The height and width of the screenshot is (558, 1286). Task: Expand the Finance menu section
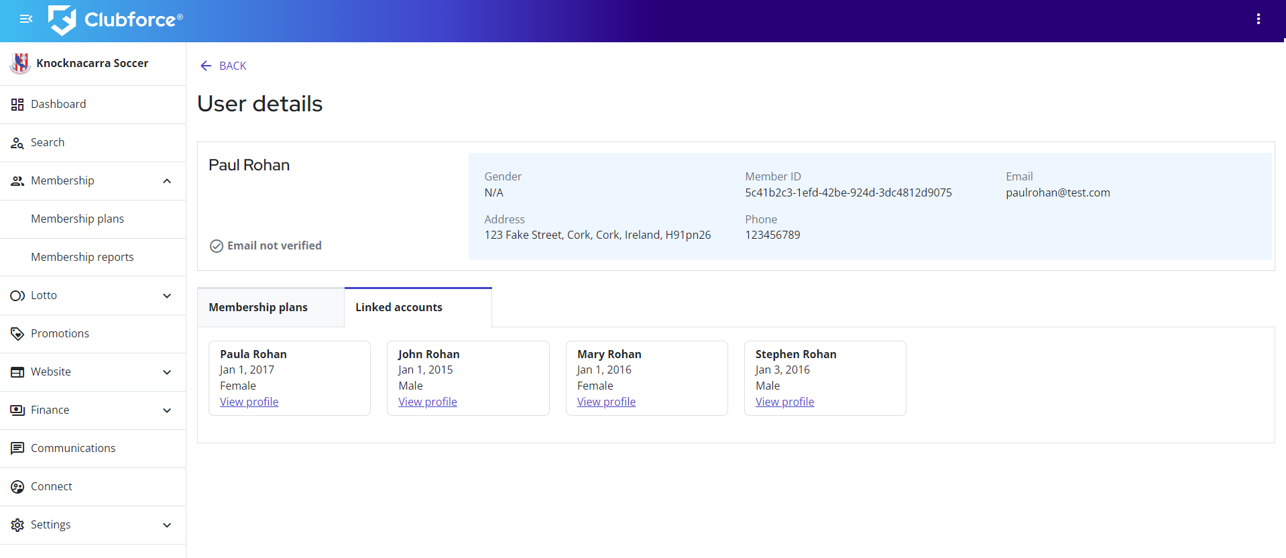pyautogui.click(x=167, y=410)
